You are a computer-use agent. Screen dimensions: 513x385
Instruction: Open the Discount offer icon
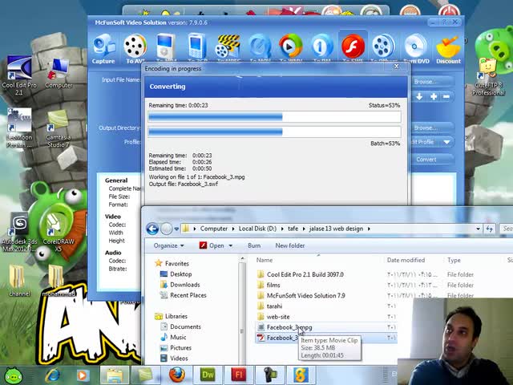pyautogui.click(x=448, y=49)
